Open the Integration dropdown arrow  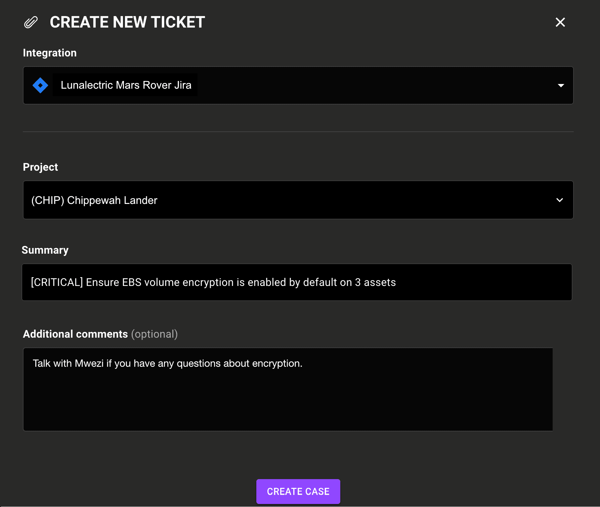click(561, 85)
